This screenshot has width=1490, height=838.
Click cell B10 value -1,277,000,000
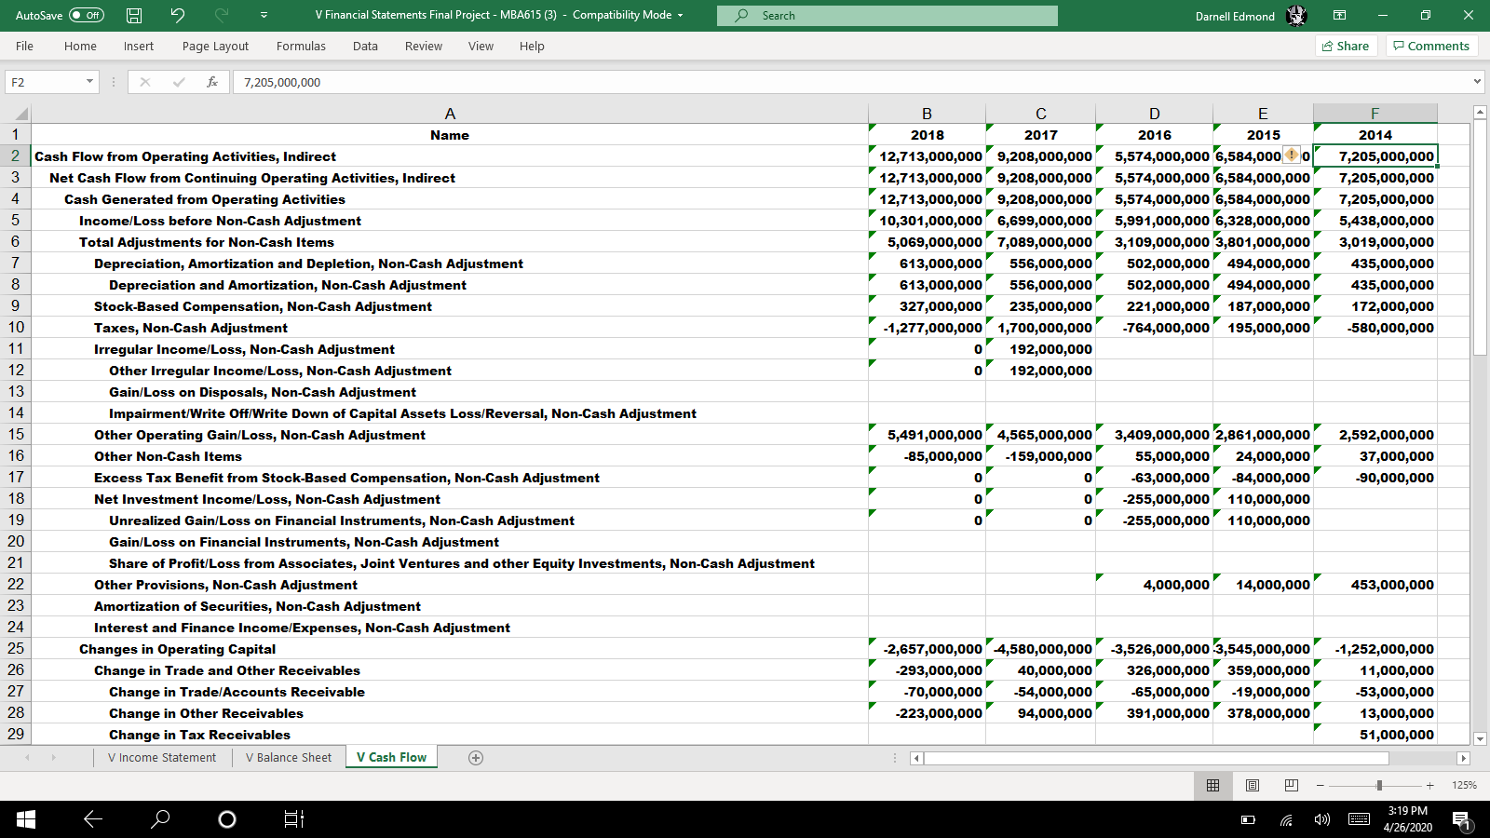[927, 328]
